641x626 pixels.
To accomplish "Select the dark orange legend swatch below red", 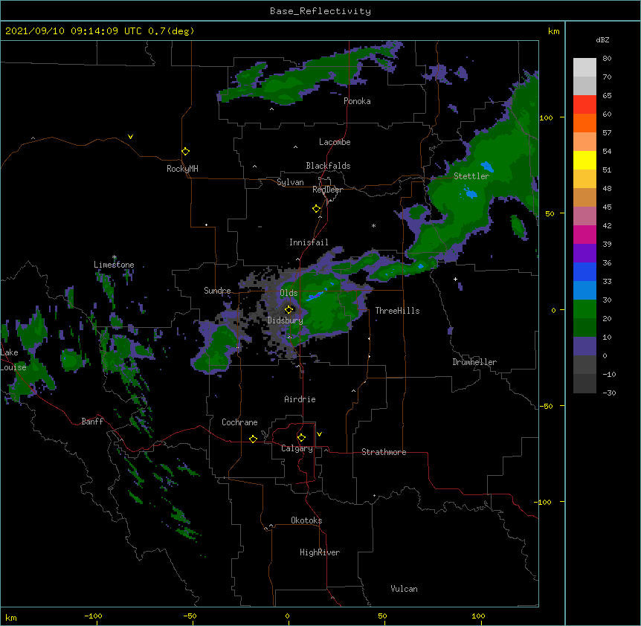I will [x=584, y=123].
